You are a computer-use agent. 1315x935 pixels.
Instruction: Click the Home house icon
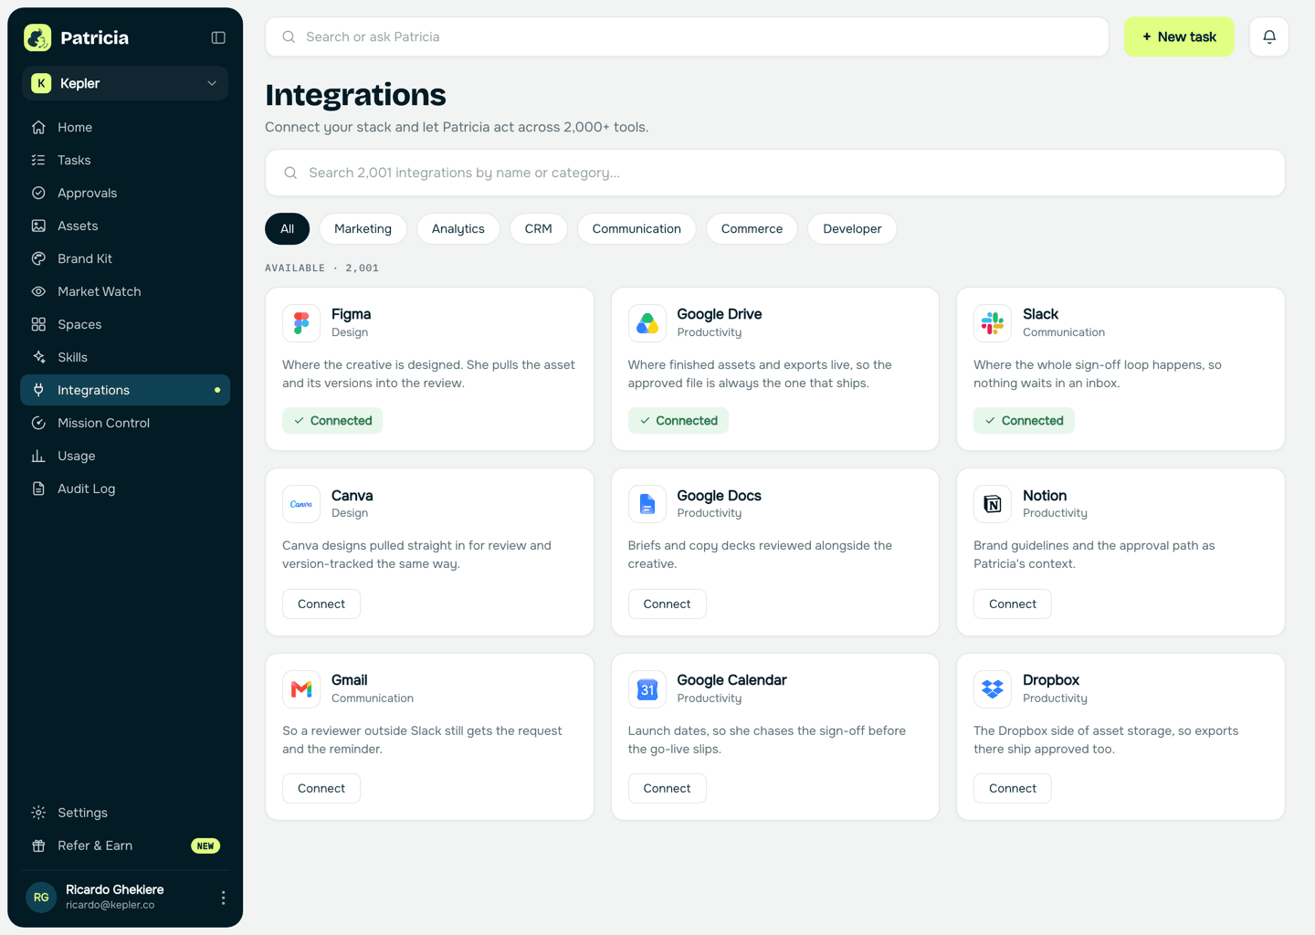[38, 127]
